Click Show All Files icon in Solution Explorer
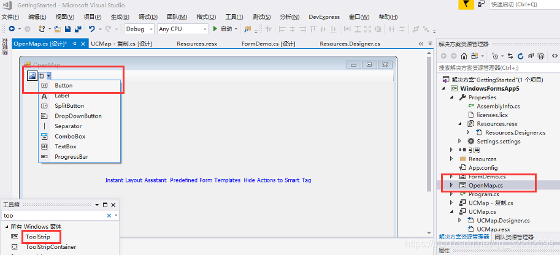 (x=541, y=56)
